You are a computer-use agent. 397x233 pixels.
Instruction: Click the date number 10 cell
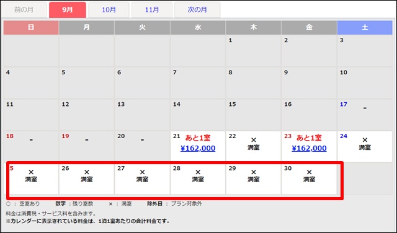(x=365, y=82)
